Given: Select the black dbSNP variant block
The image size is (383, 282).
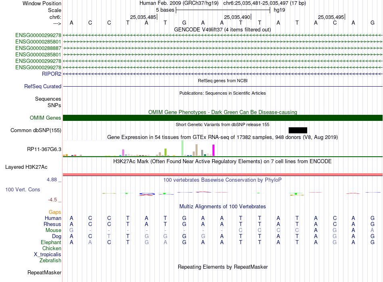Looking at the screenshot, I should [298, 130].
